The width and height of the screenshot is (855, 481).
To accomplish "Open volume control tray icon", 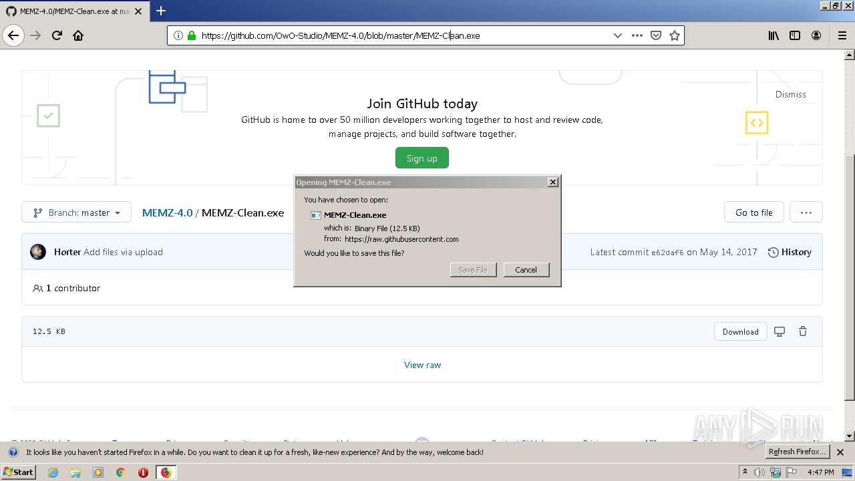I will click(759, 472).
